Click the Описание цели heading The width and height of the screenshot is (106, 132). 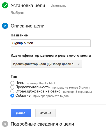pyautogui.click(x=27, y=26)
